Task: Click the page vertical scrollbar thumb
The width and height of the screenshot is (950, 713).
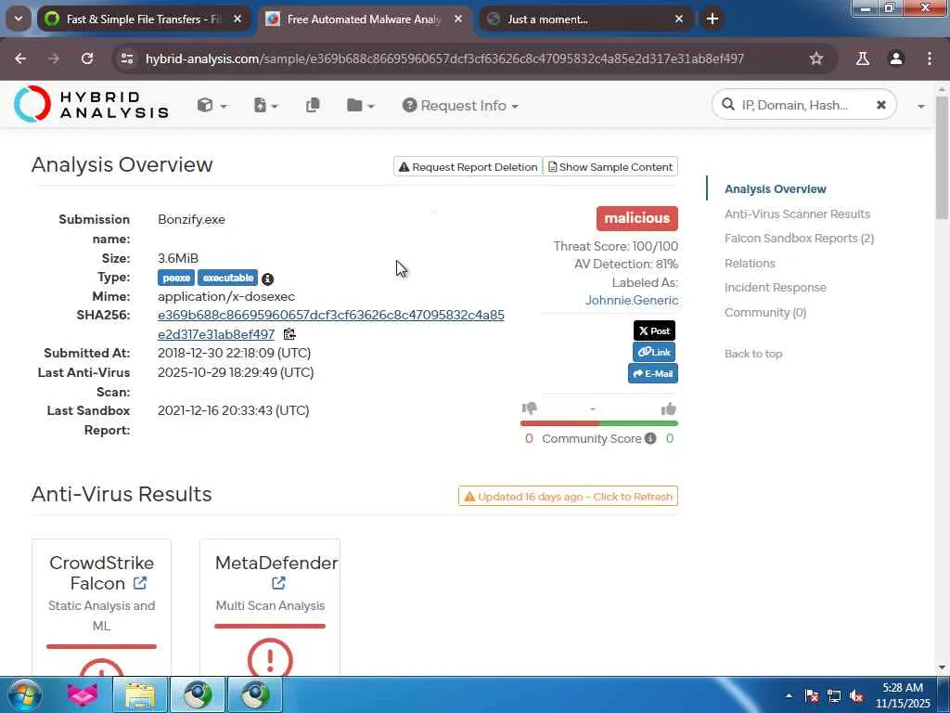Action: [x=943, y=158]
